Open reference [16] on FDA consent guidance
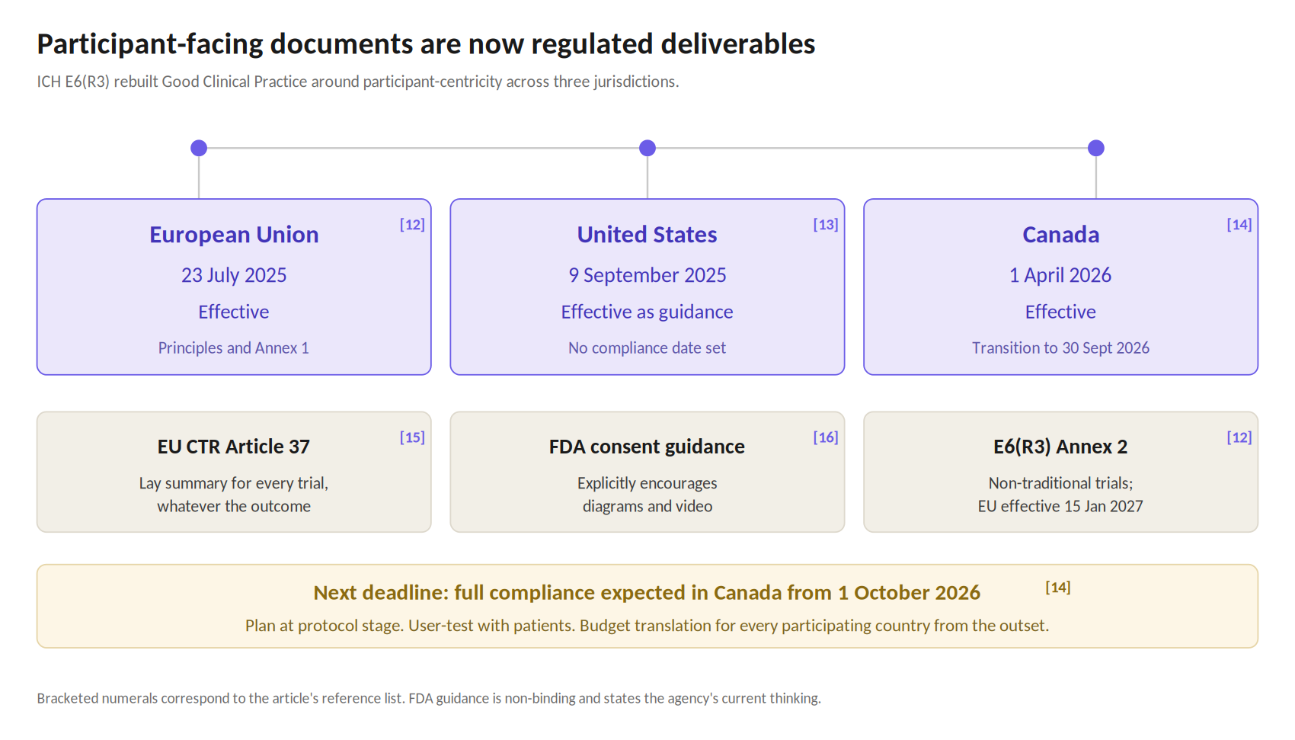Screen dimensions: 1295x740 [x=826, y=437]
